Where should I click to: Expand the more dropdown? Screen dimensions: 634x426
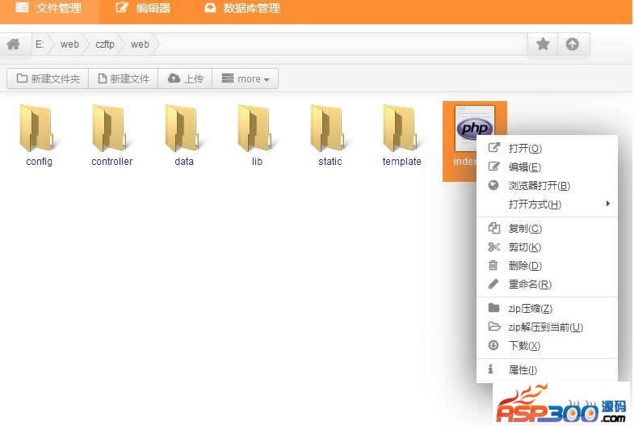[245, 78]
